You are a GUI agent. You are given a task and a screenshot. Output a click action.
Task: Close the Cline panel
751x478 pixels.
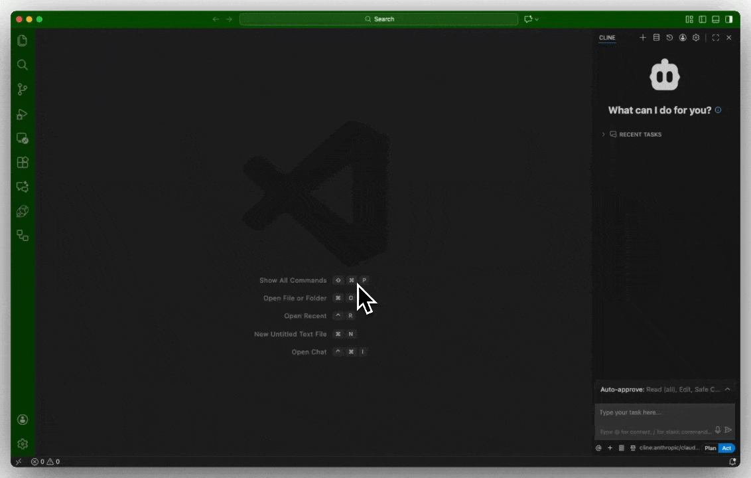pyautogui.click(x=729, y=37)
